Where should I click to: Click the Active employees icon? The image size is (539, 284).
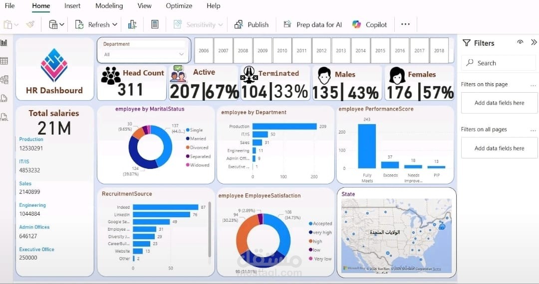(x=178, y=74)
